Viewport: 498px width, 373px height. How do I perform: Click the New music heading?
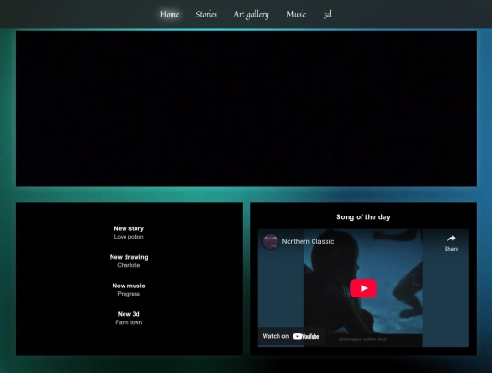128,286
